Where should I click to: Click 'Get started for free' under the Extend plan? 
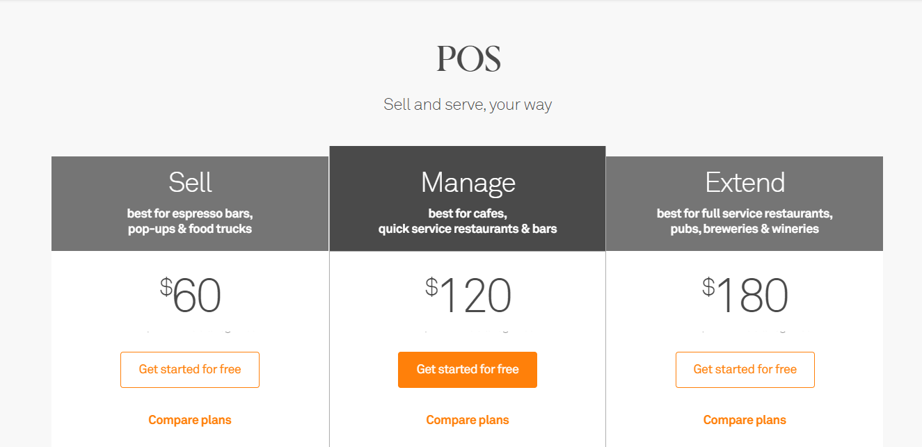tap(745, 369)
